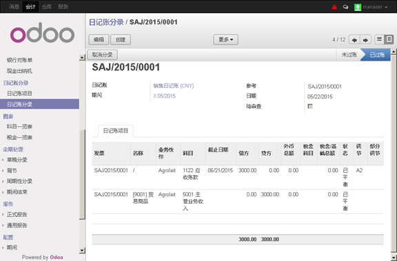Click main content scrollbar up arrow

(394, 52)
